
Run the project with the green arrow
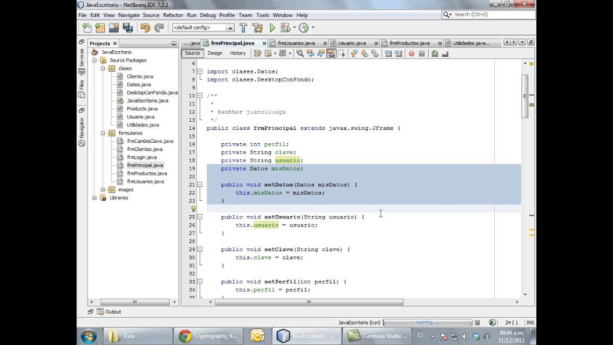(272, 28)
